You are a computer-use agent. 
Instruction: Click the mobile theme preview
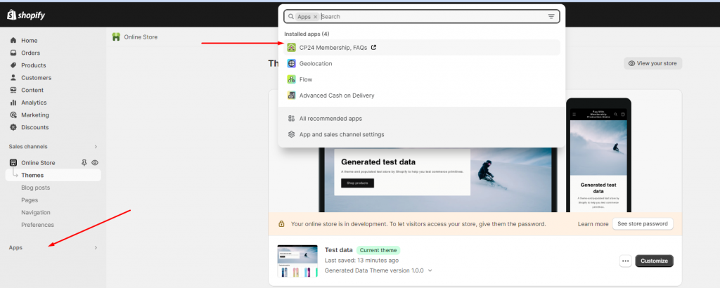pos(598,156)
